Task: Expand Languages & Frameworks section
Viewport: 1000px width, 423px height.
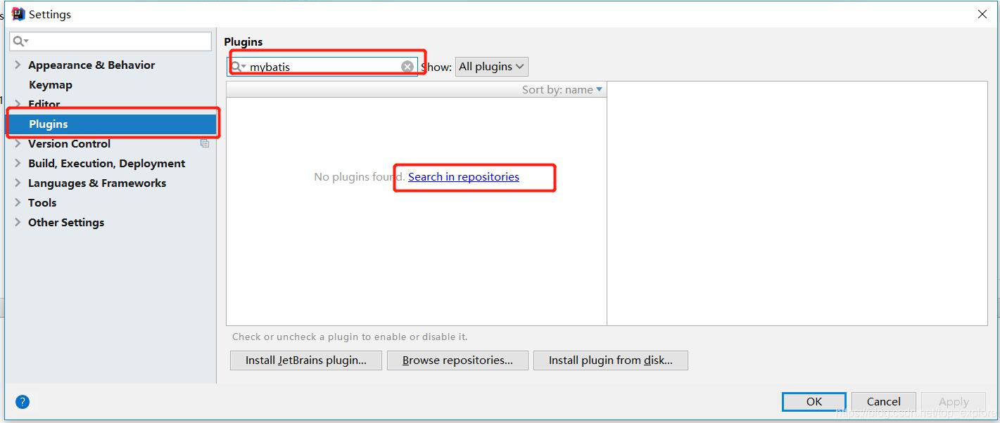Action: point(18,183)
